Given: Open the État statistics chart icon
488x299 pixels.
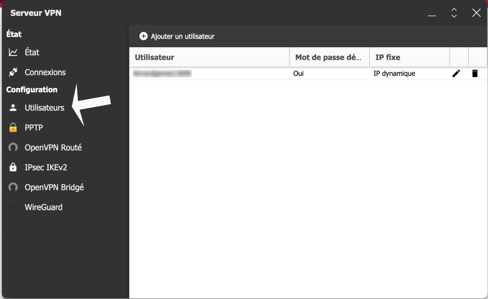Looking at the screenshot, I should point(13,52).
